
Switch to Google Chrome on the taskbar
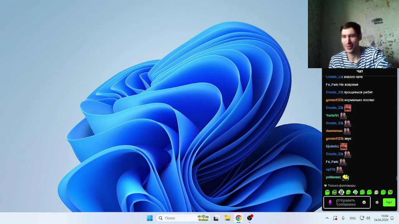point(238,218)
